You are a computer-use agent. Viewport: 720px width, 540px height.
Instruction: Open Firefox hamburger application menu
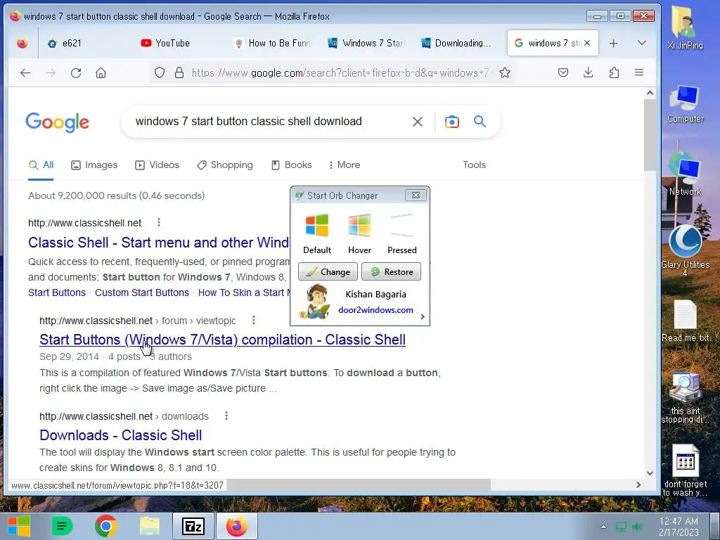[638, 72]
